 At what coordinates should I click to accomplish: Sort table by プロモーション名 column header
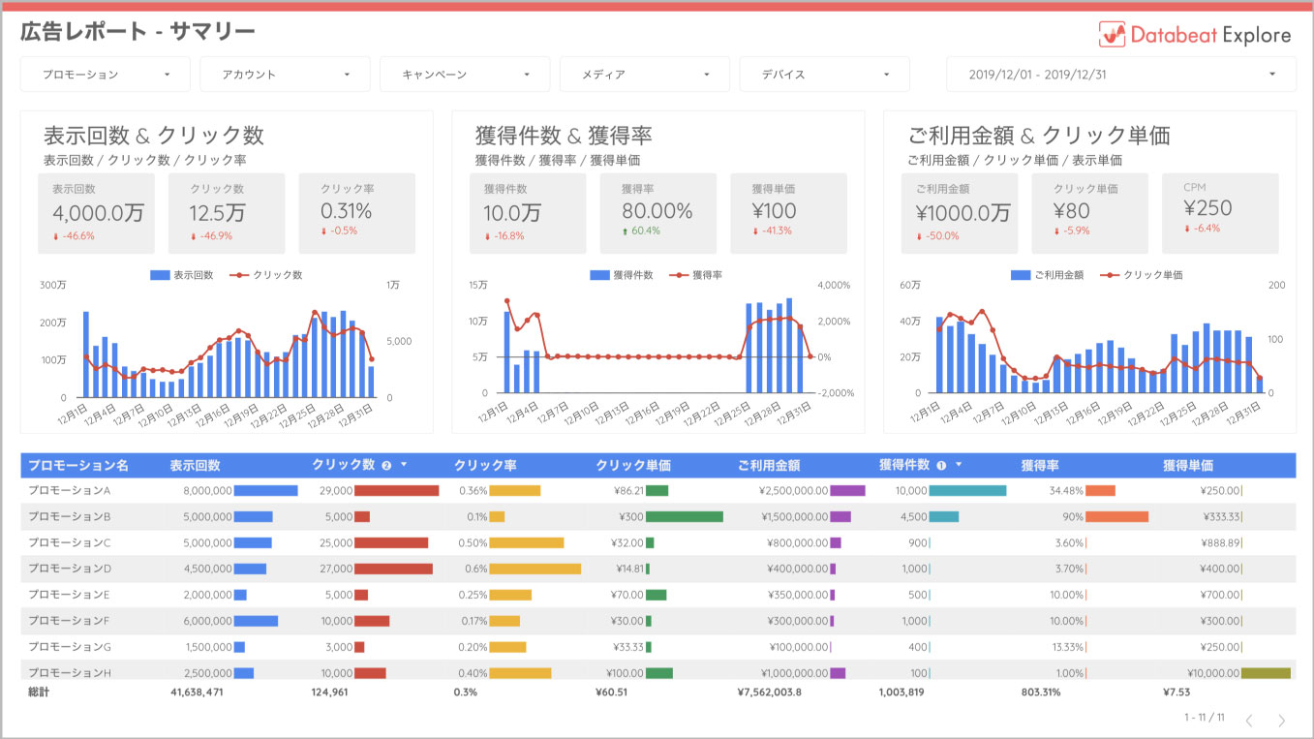click(78, 466)
